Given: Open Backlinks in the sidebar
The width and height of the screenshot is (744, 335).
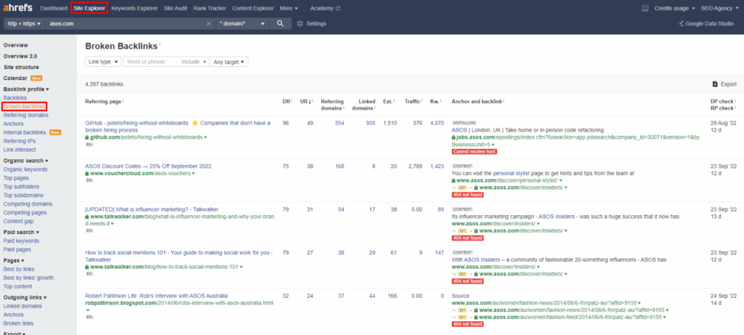Looking at the screenshot, I should tap(15, 98).
